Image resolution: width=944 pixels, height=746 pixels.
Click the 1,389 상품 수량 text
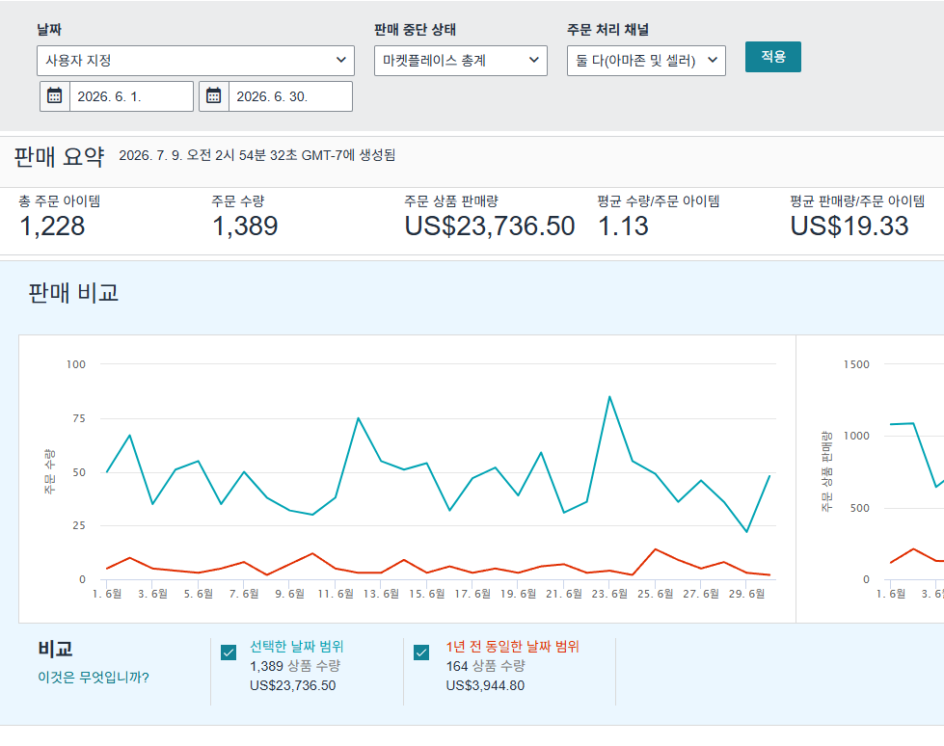[295, 666]
